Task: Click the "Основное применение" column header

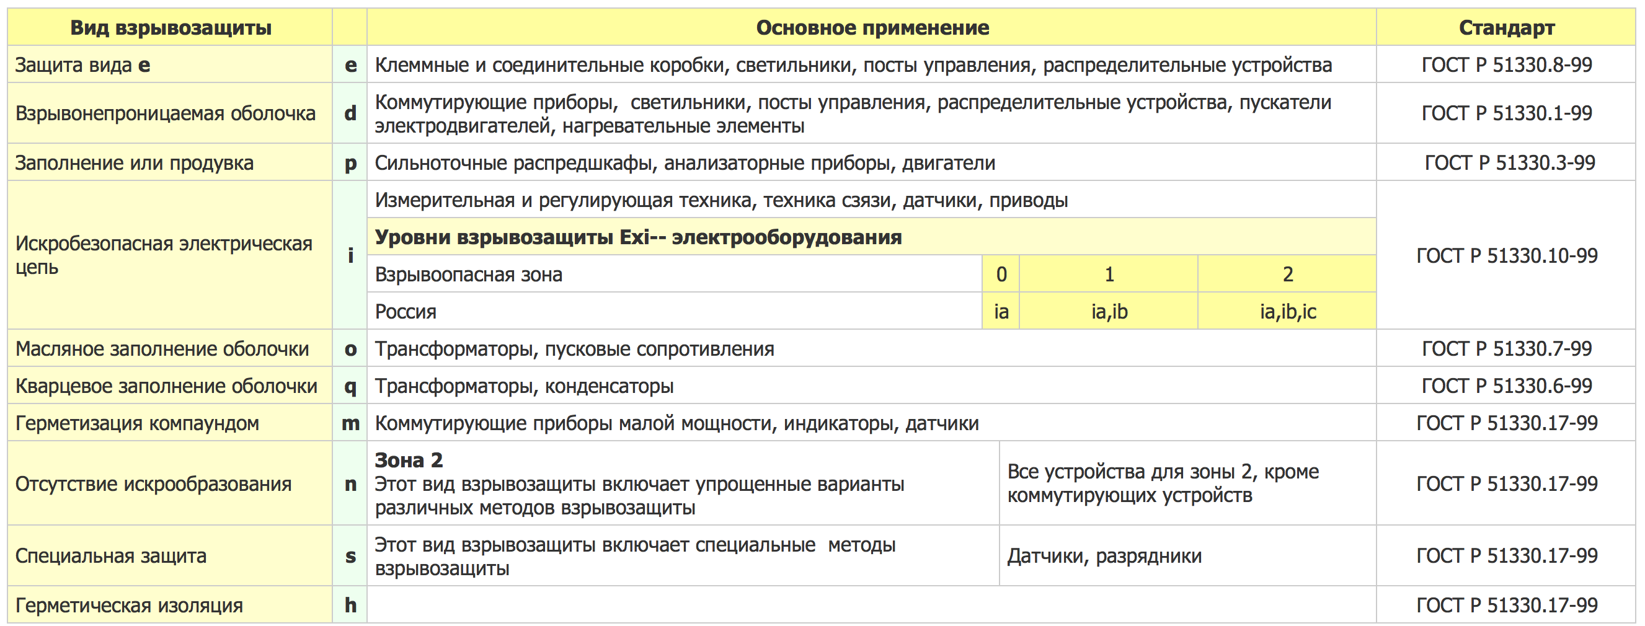Action: pos(872,27)
